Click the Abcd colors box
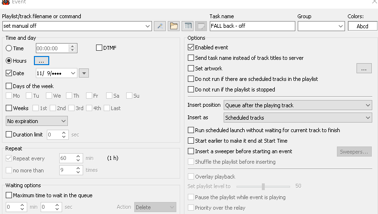 tap(362, 26)
